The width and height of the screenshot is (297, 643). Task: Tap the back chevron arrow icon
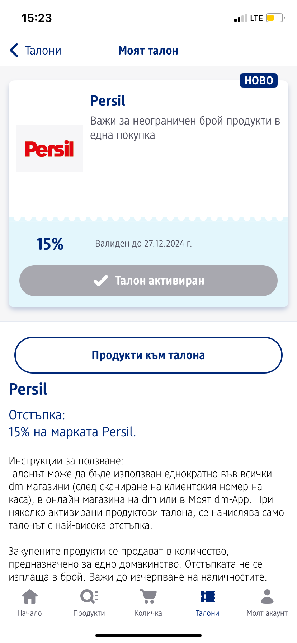point(14,51)
